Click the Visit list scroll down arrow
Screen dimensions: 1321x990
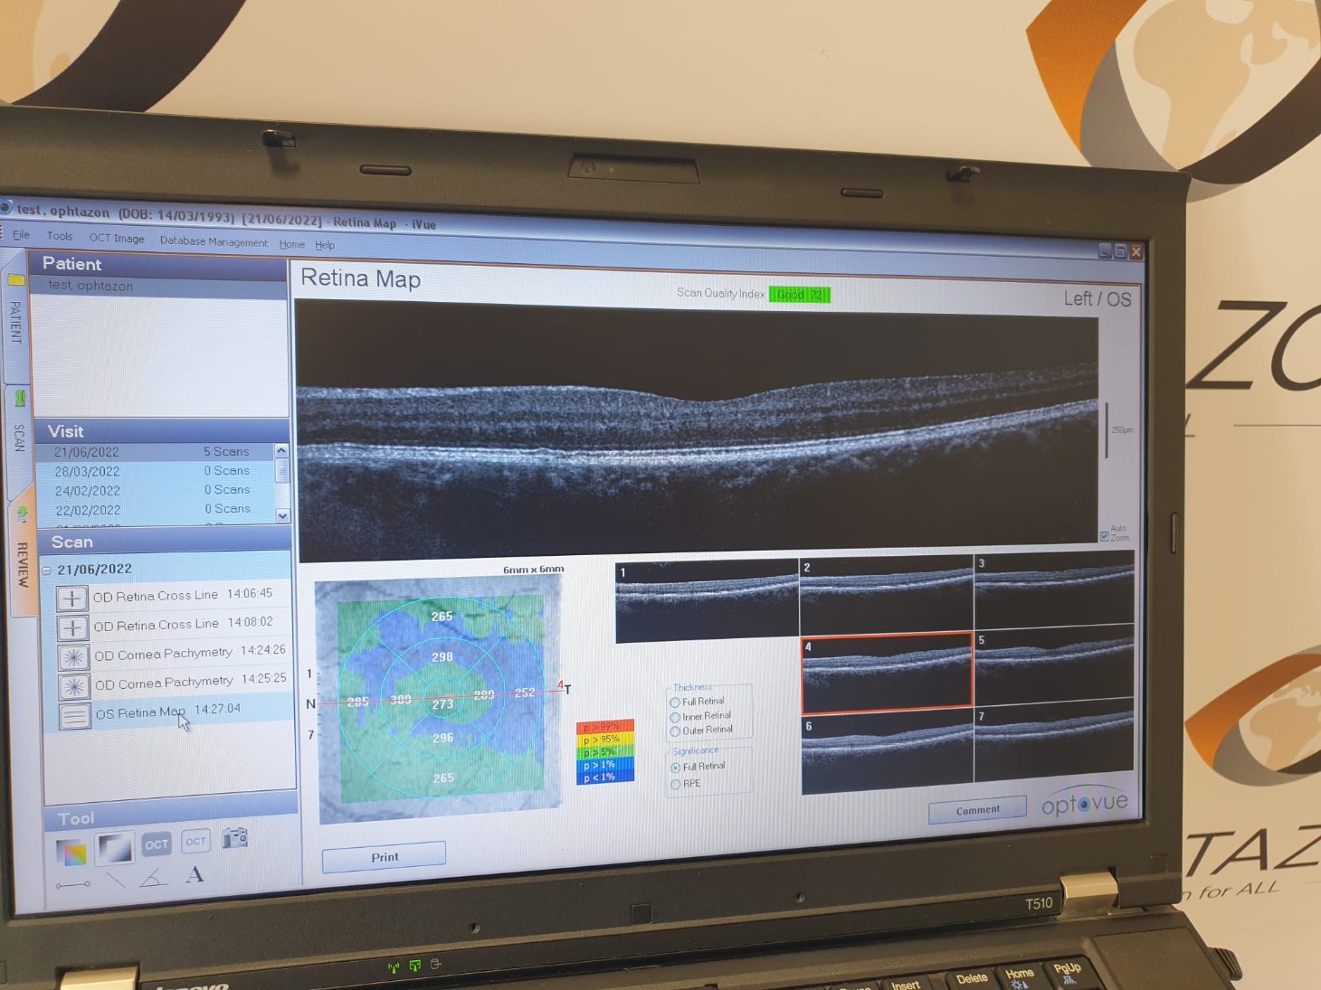tap(282, 515)
